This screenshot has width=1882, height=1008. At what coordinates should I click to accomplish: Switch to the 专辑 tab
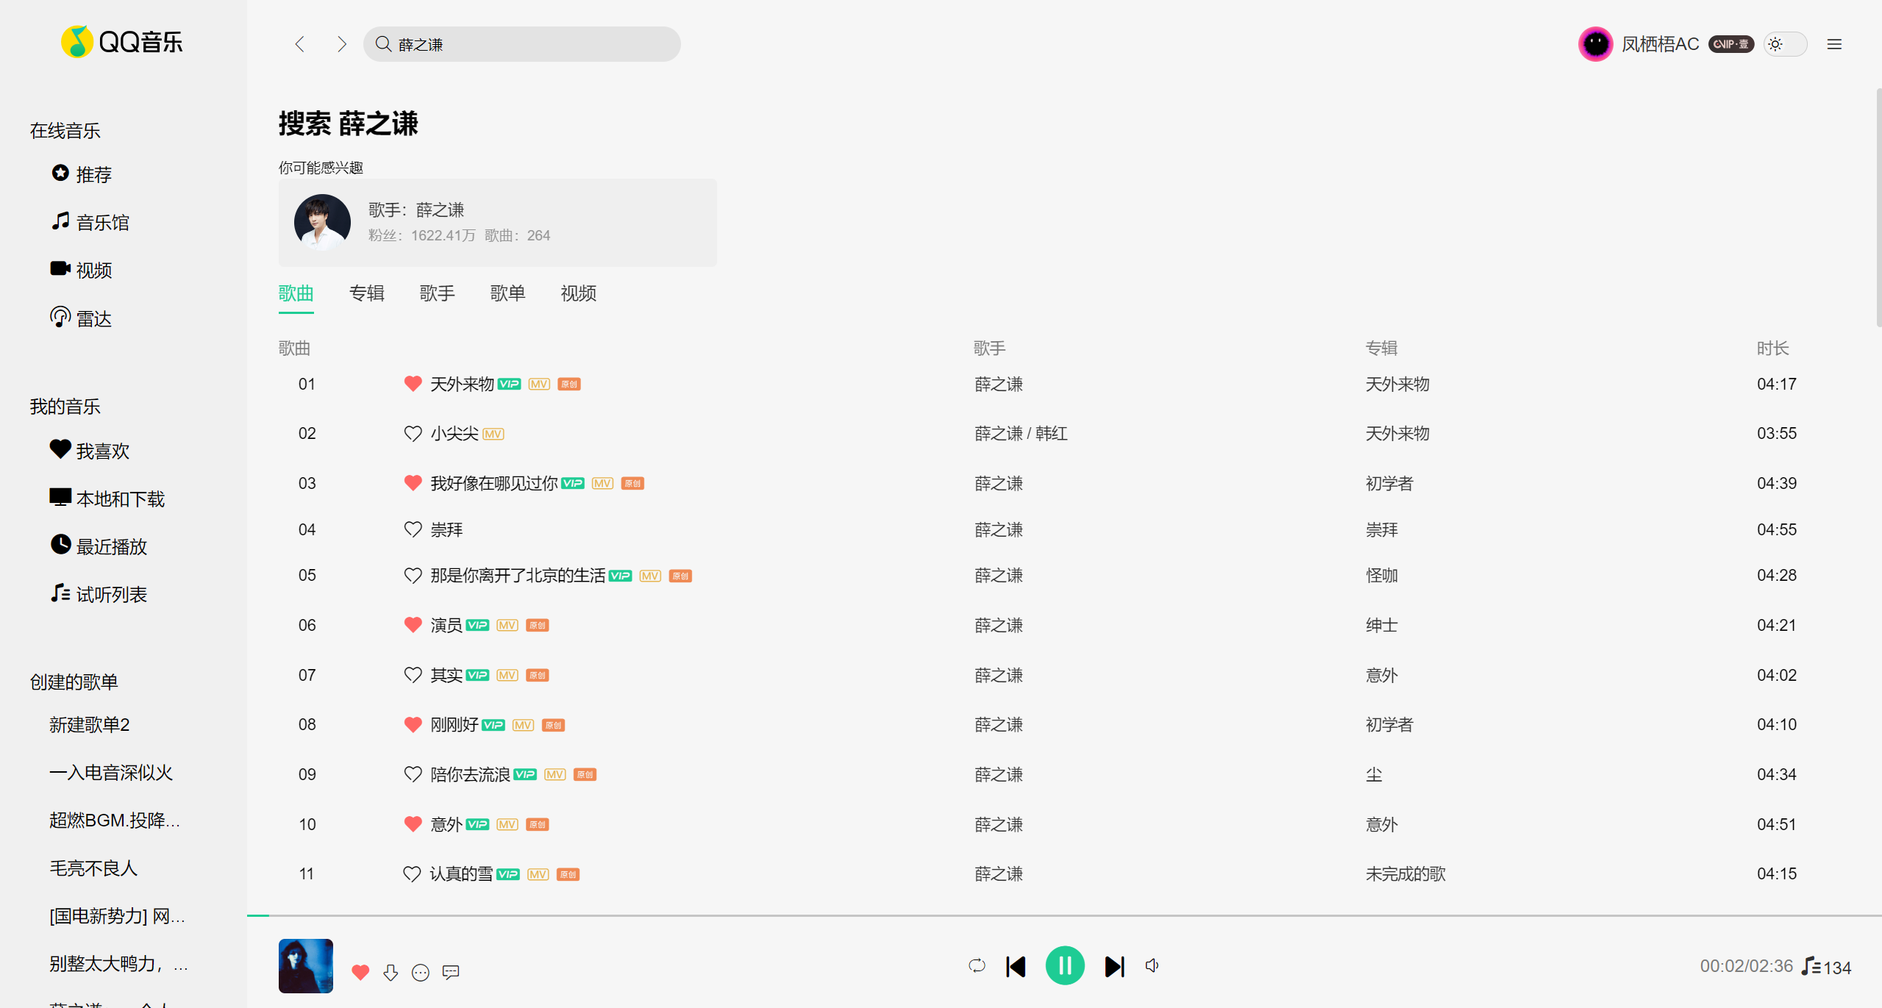[x=366, y=293]
